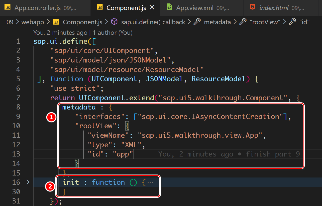Viewport: 322px width, 206px height.
Task: Click the cube symbol beside sap.ui.define() callback breadcrumb
Action: [x=114, y=22]
